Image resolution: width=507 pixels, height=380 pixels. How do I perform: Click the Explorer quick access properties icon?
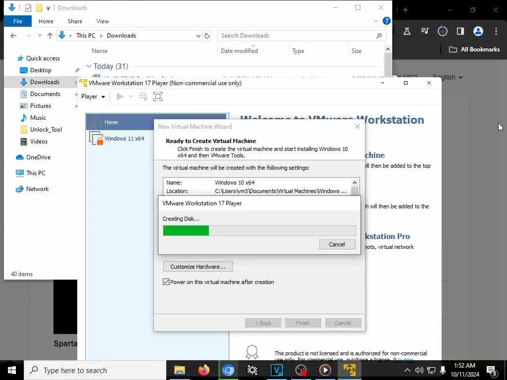[x=28, y=8]
